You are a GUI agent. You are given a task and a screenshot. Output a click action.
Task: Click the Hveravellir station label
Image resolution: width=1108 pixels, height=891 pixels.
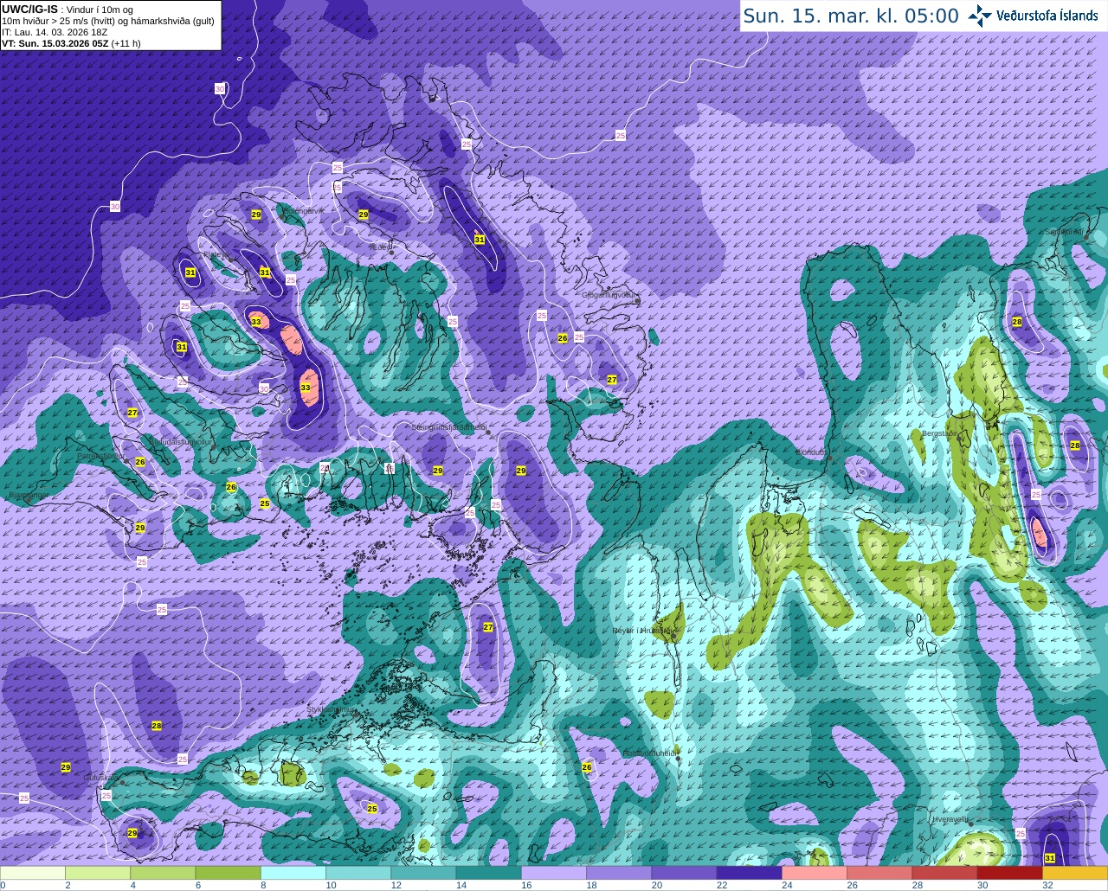(x=950, y=818)
